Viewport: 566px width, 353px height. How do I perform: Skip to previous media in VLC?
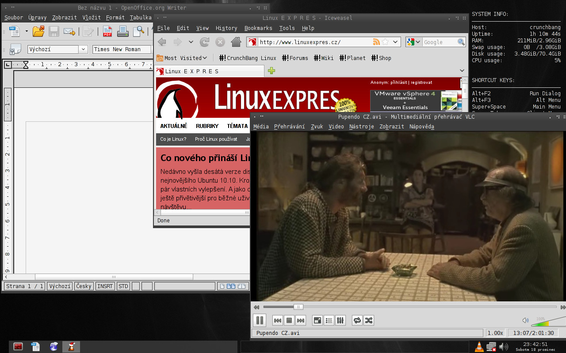click(x=278, y=320)
